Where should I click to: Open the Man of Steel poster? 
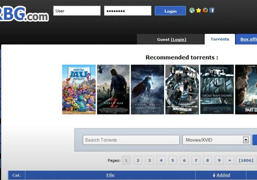[x=147, y=89]
